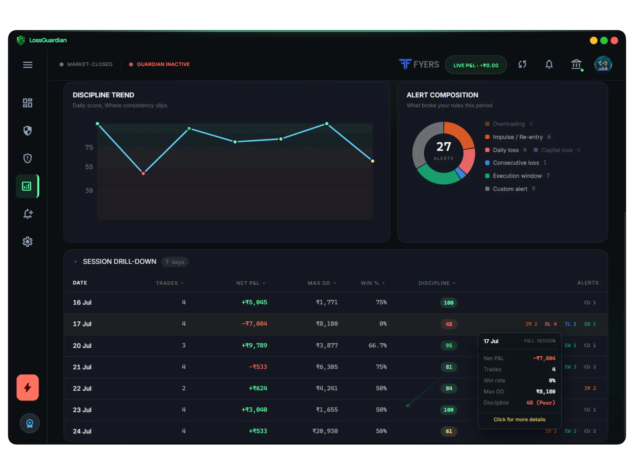This screenshot has width=634, height=475.
Task: Click the 48 discipline badge for 17 Jul
Action: (x=449, y=324)
